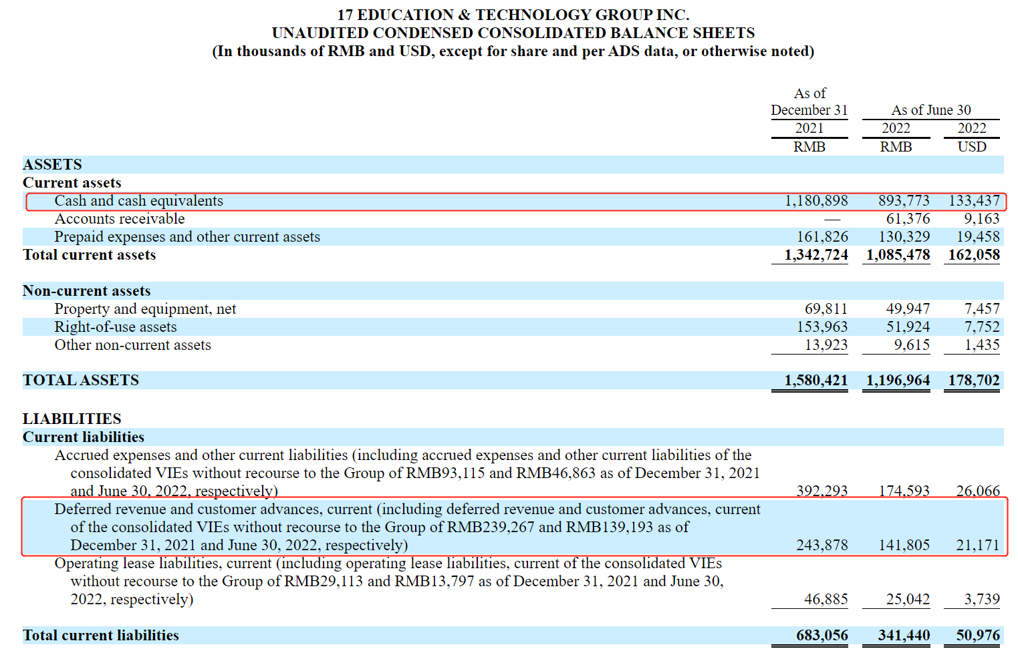Image resolution: width=1018 pixels, height=663 pixels.
Task: Click the TOTAL ASSETS June 2022 RMB value 1,196,964
Action: 898,381
